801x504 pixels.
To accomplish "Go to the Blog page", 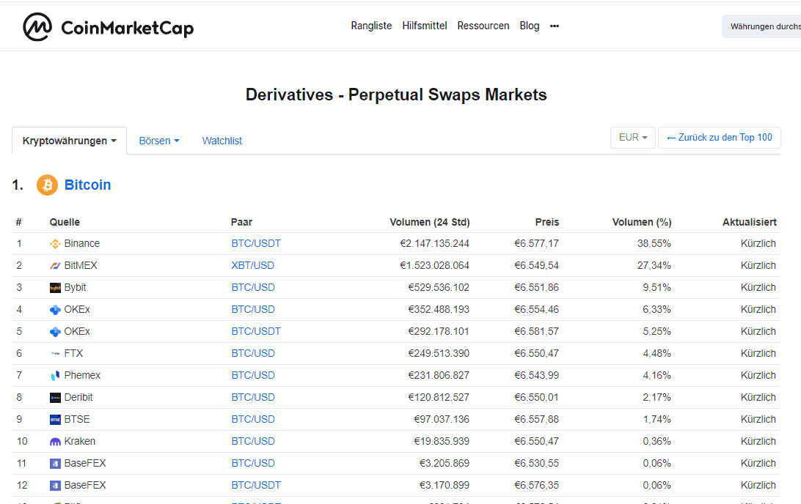I will click(x=530, y=26).
